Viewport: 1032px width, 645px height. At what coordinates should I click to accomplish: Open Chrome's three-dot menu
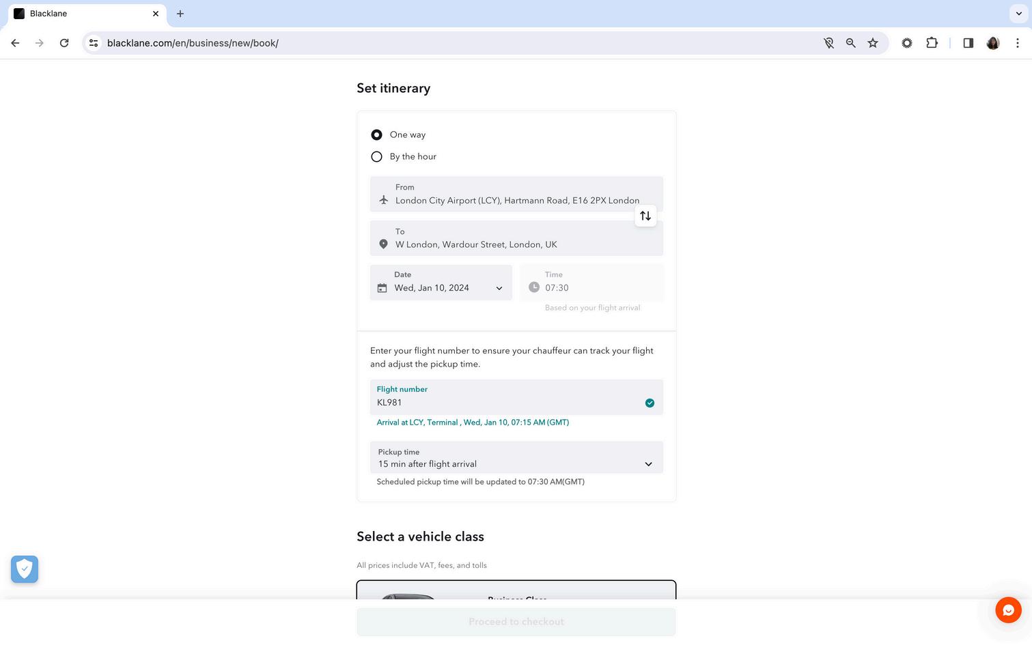tap(1018, 43)
